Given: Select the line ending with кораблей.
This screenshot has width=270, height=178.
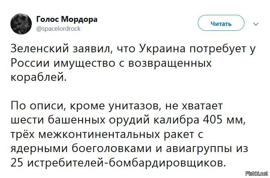Looking at the screenshot, I should pos(39,78).
